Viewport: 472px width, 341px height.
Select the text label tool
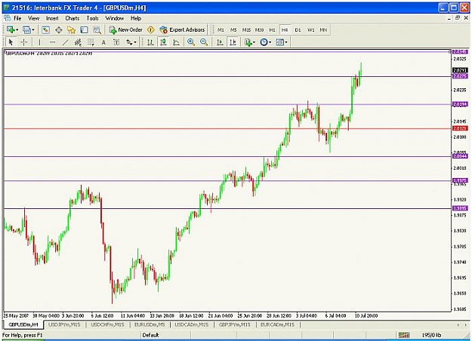pos(116,42)
